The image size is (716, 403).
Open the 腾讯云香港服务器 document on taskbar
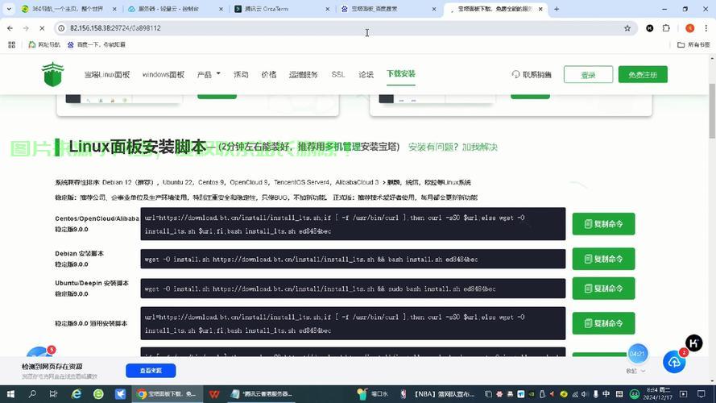point(263,394)
